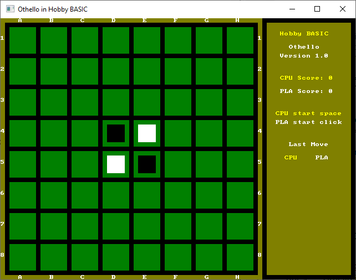Click the black disc on square D4
Screen dimensions: 356x280
[116, 133]
